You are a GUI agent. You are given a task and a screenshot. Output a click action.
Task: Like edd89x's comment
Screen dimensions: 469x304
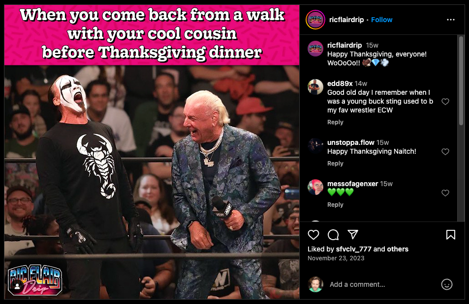pos(445,102)
